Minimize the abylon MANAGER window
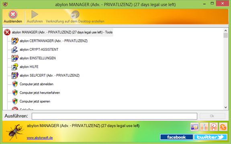Viewport: 231px width, 144px height. (x=204, y=4)
